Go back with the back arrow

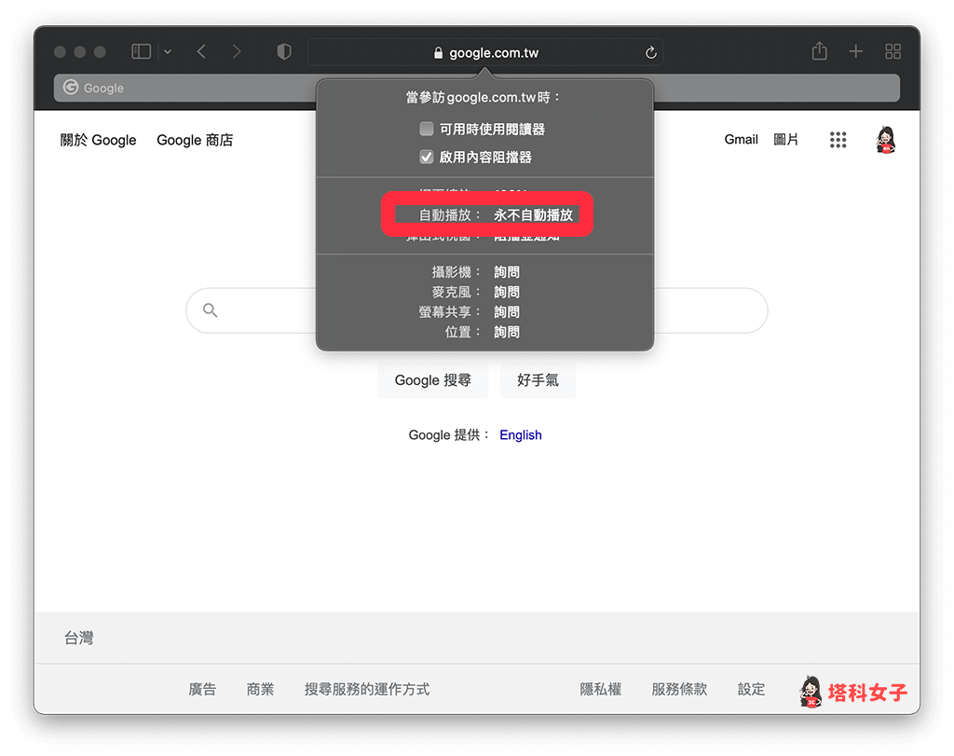point(201,52)
